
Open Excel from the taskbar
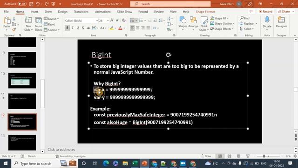pyautogui.click(x=135, y=163)
